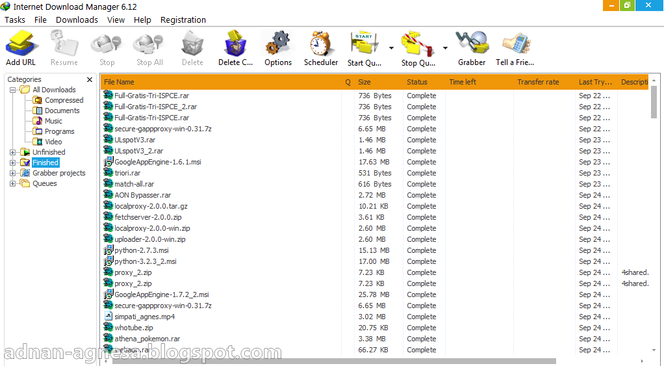Sort by the Status column header
The width and height of the screenshot is (664, 366).
click(x=424, y=82)
